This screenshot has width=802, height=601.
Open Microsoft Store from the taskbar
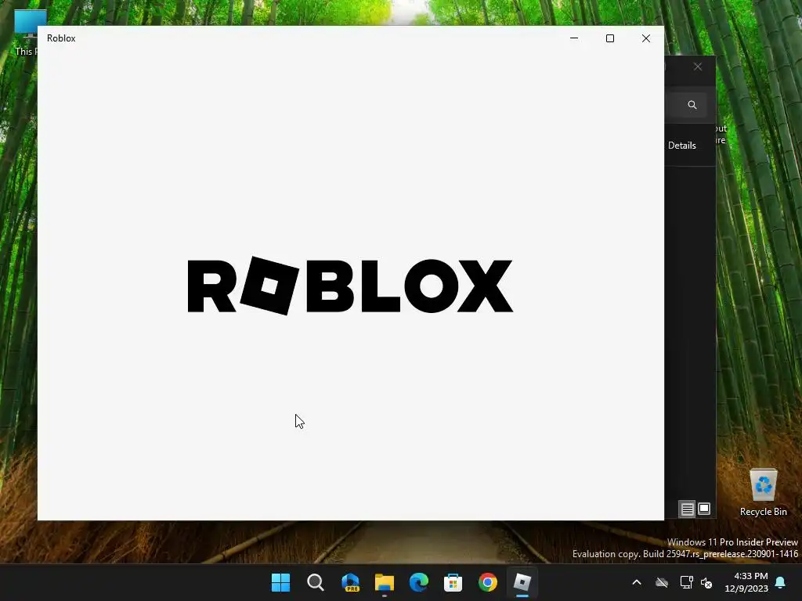pos(453,582)
